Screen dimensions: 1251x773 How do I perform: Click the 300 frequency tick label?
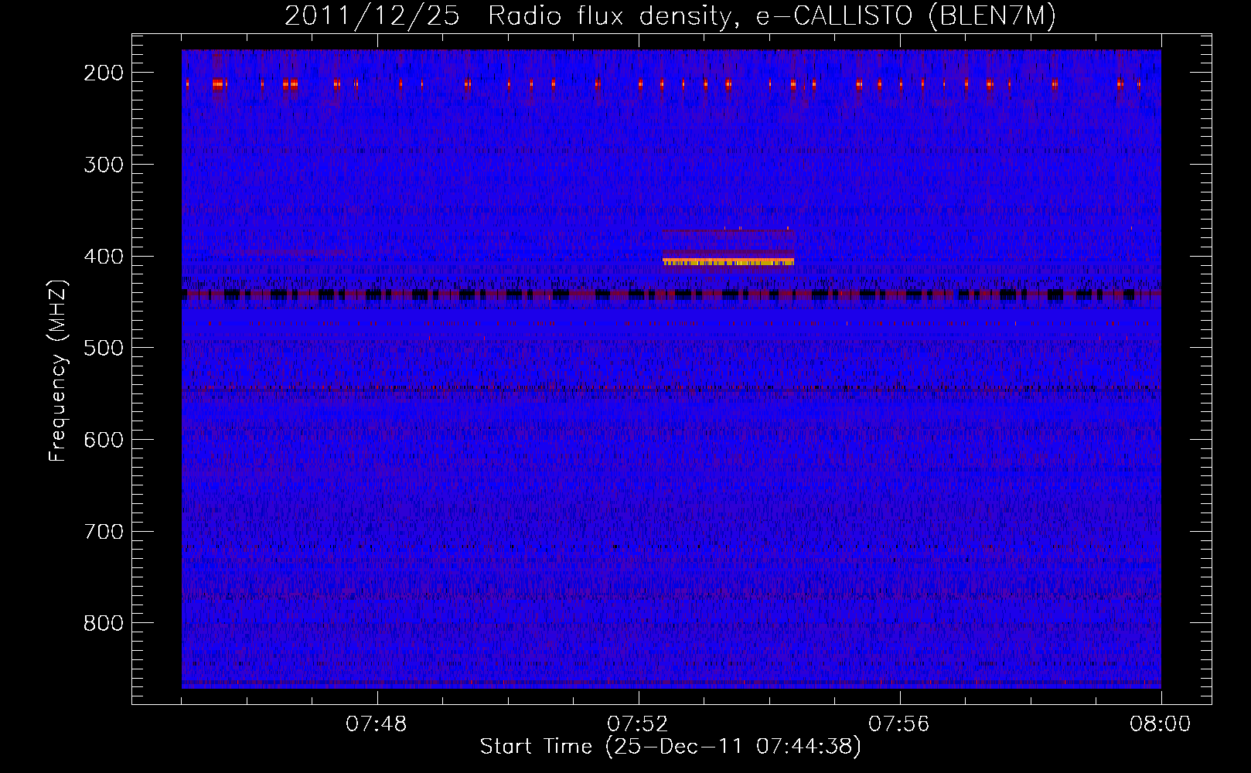(104, 165)
